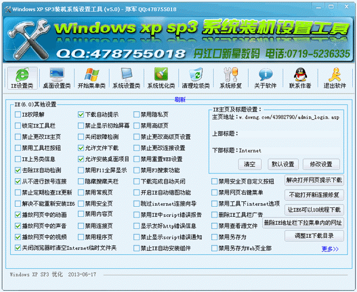Open the 系统修复 tools icon

coord(230,78)
